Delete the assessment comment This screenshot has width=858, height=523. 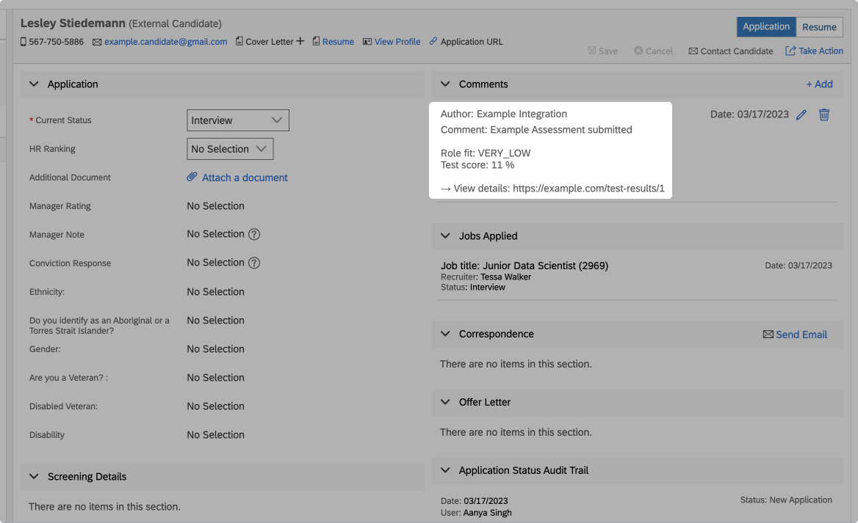(x=823, y=114)
